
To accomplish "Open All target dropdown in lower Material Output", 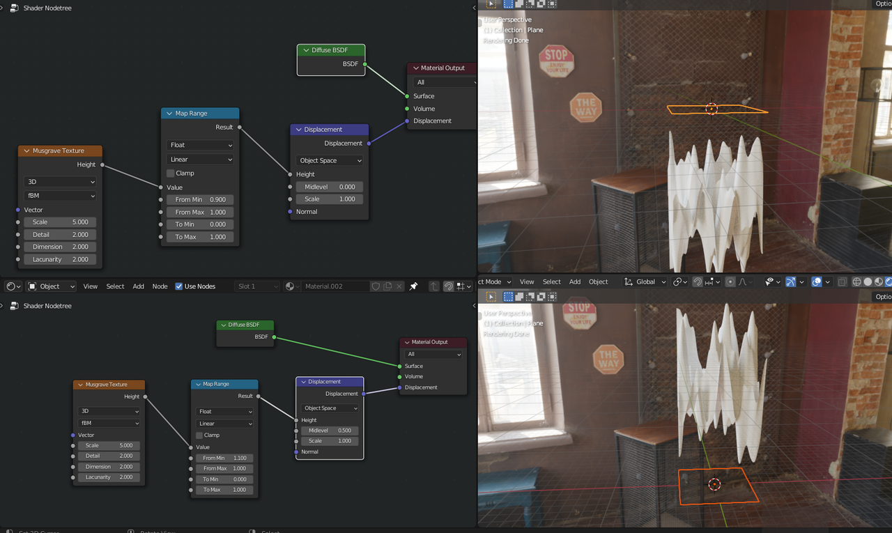I will point(433,354).
